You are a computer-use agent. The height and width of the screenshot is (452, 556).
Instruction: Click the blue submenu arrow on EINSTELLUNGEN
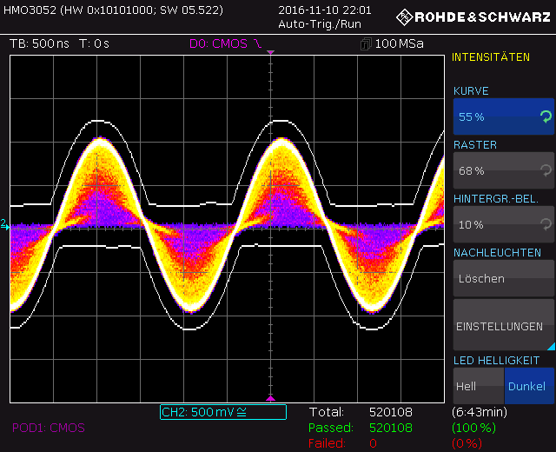coord(549,345)
